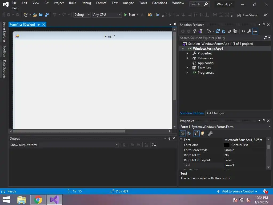Click the Open File folder icon

(35, 15)
